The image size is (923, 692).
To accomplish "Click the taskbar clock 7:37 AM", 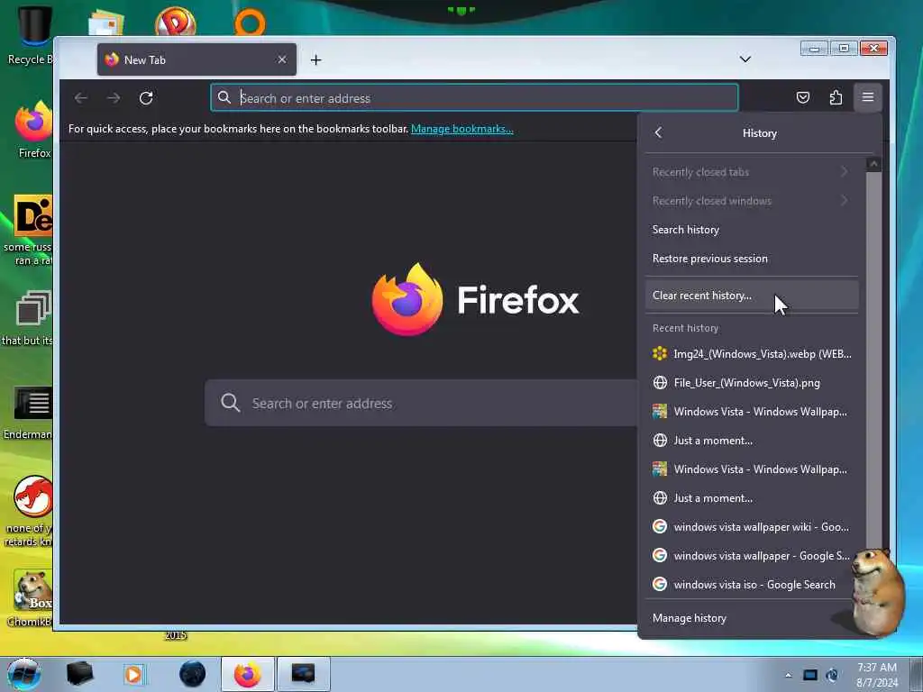I will click(x=877, y=675).
